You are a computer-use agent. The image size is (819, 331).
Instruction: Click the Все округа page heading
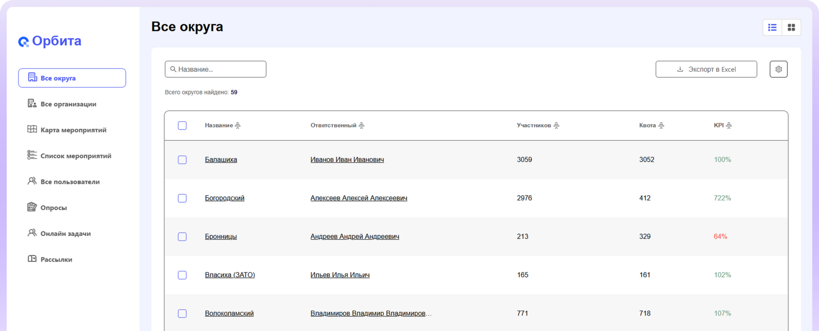(187, 27)
